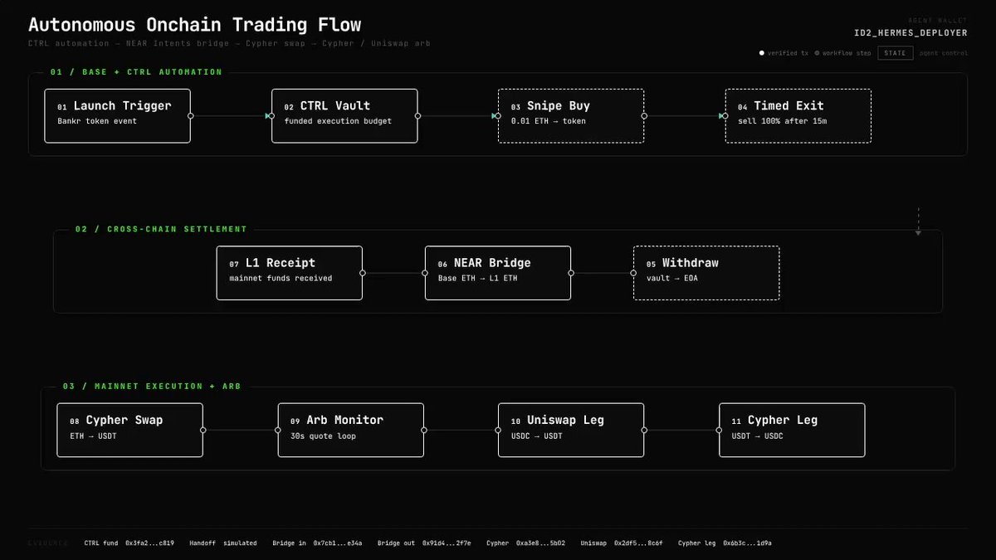
Task: Select the Arb Monitor node
Action: coord(351,430)
